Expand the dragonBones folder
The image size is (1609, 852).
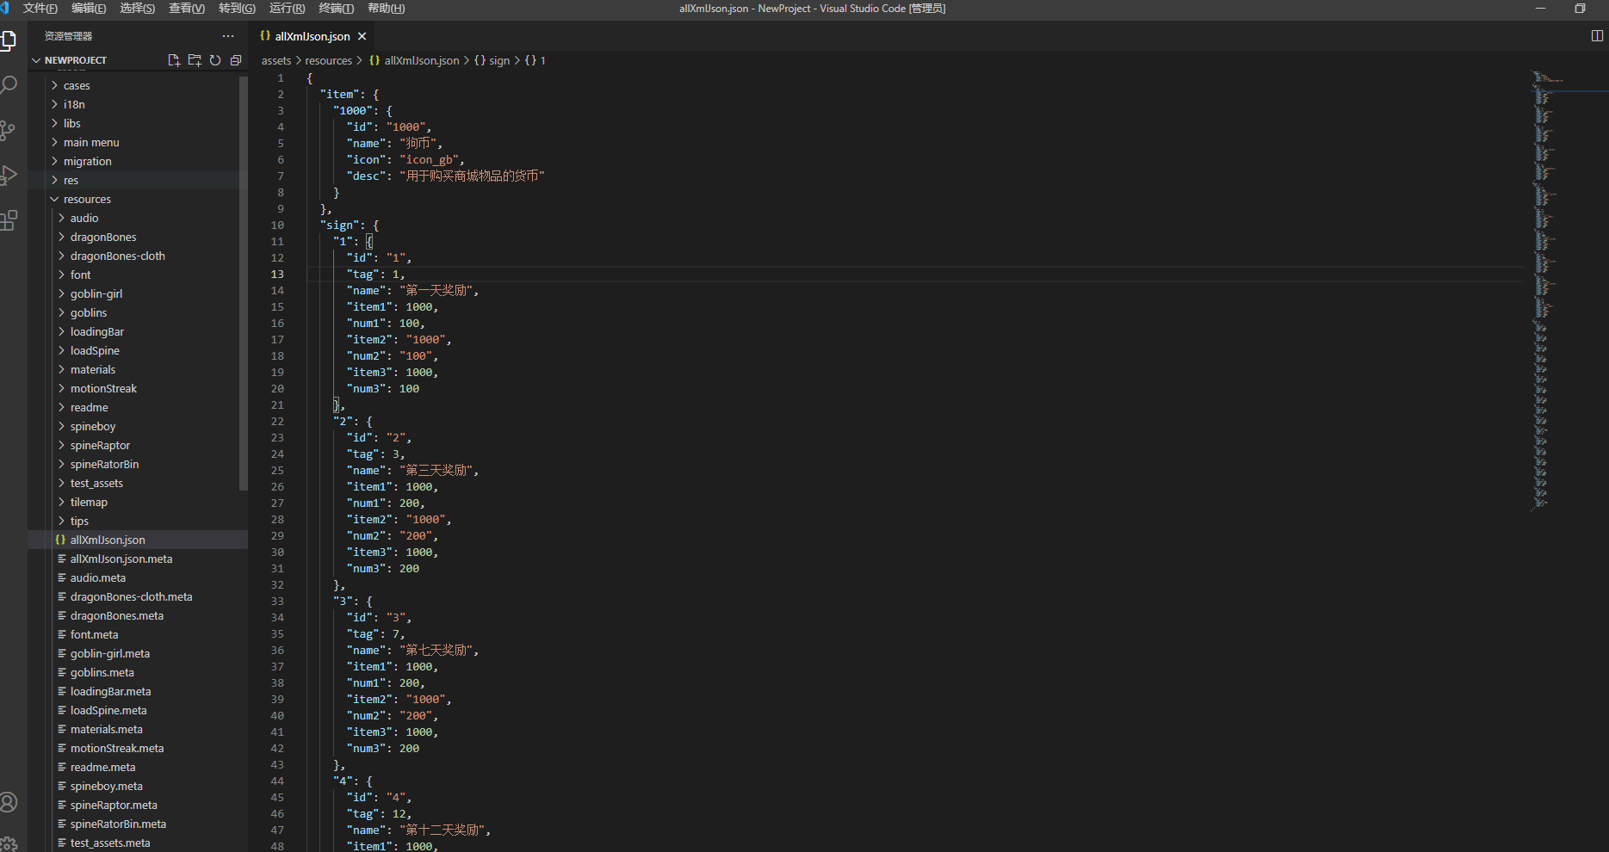tap(103, 237)
